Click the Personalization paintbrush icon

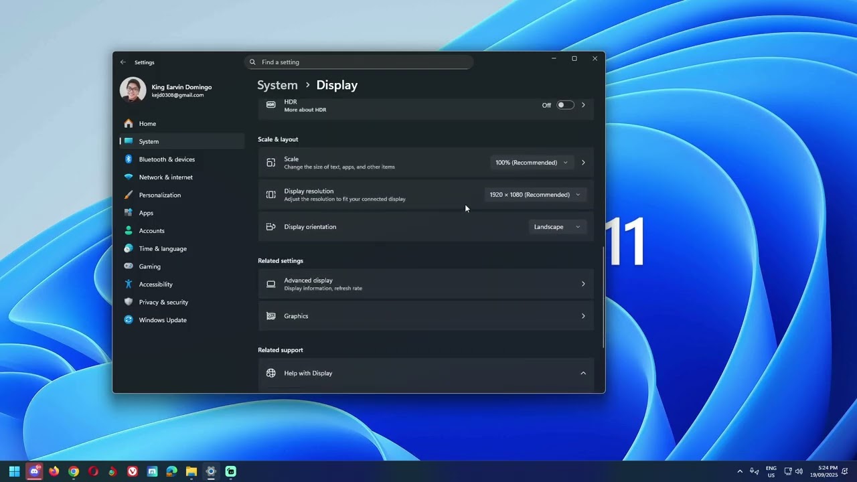[x=129, y=195]
